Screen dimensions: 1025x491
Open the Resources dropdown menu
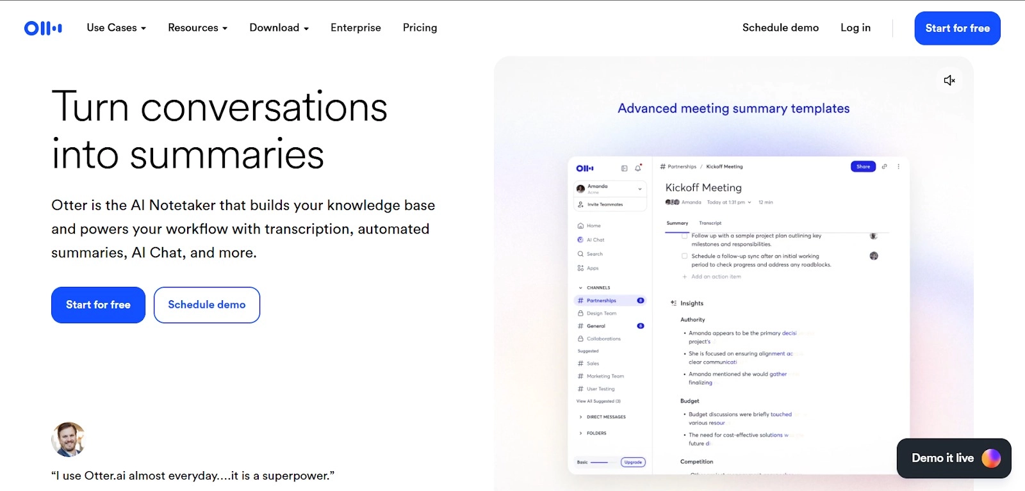click(x=197, y=28)
